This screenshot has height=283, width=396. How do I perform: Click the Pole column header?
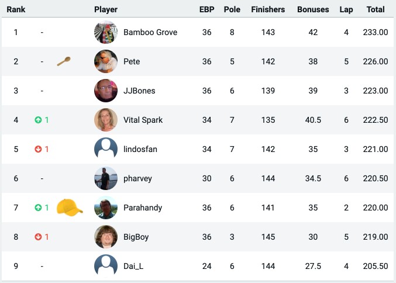point(232,9)
